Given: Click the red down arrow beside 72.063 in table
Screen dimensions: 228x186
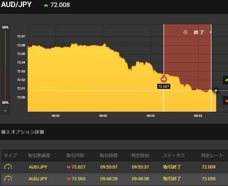Looking at the screenshot, I should (x=68, y=179).
